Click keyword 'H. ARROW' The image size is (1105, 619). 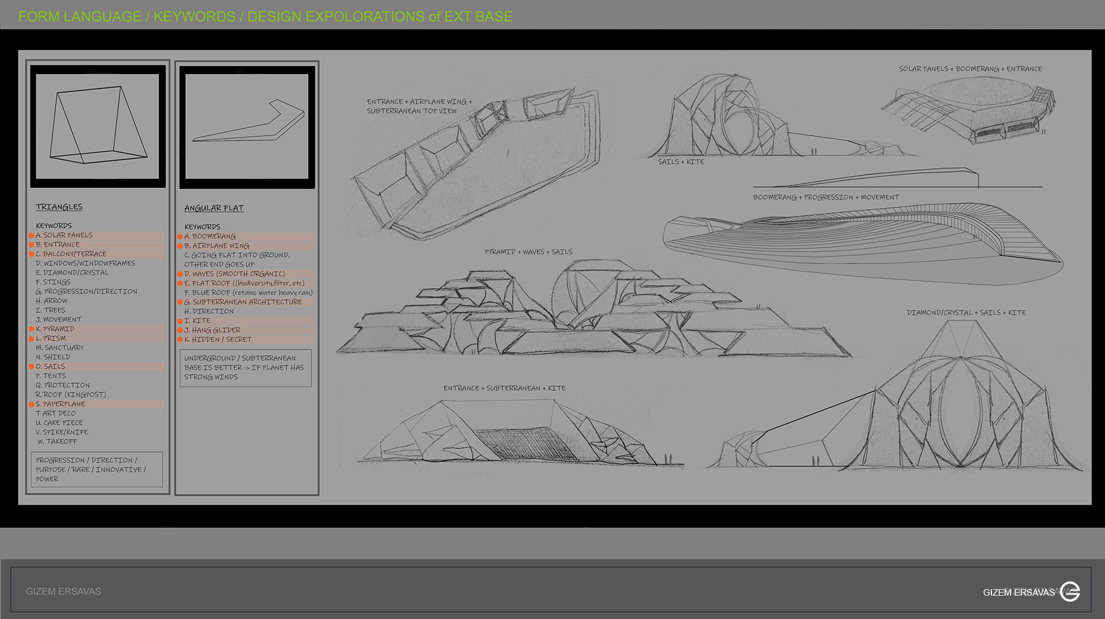(51, 301)
